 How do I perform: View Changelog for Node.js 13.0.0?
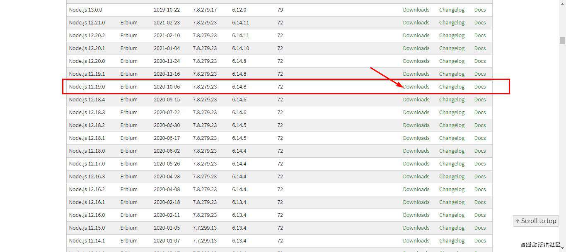tap(452, 10)
